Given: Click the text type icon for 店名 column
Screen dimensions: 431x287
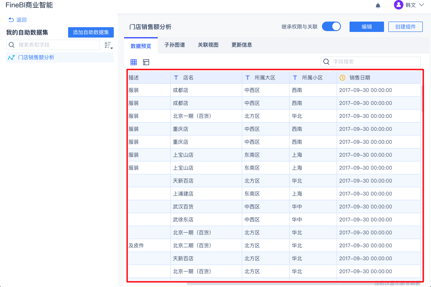Looking at the screenshot, I should (176, 78).
